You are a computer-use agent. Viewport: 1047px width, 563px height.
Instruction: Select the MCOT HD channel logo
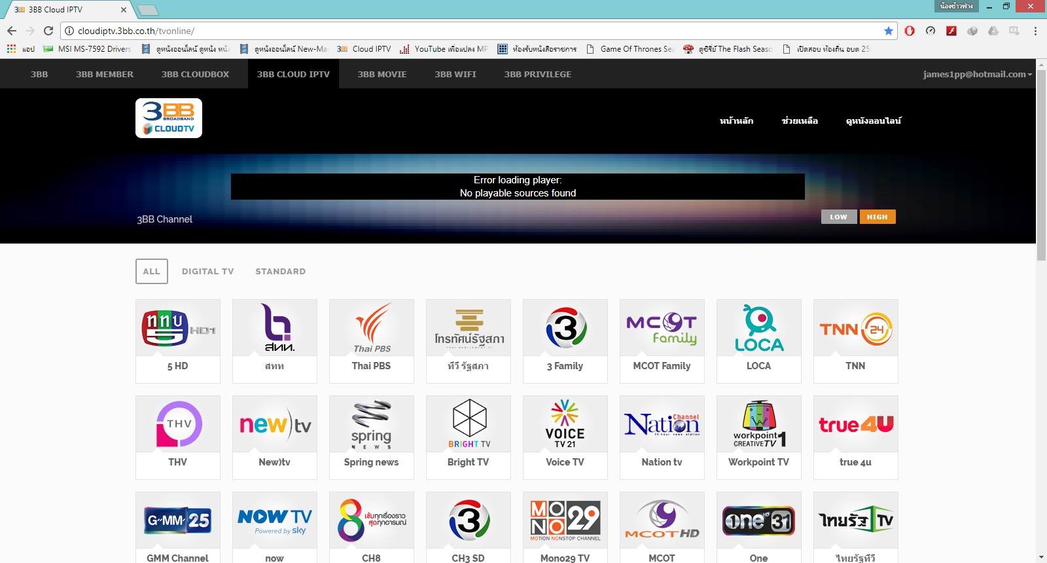click(x=662, y=520)
